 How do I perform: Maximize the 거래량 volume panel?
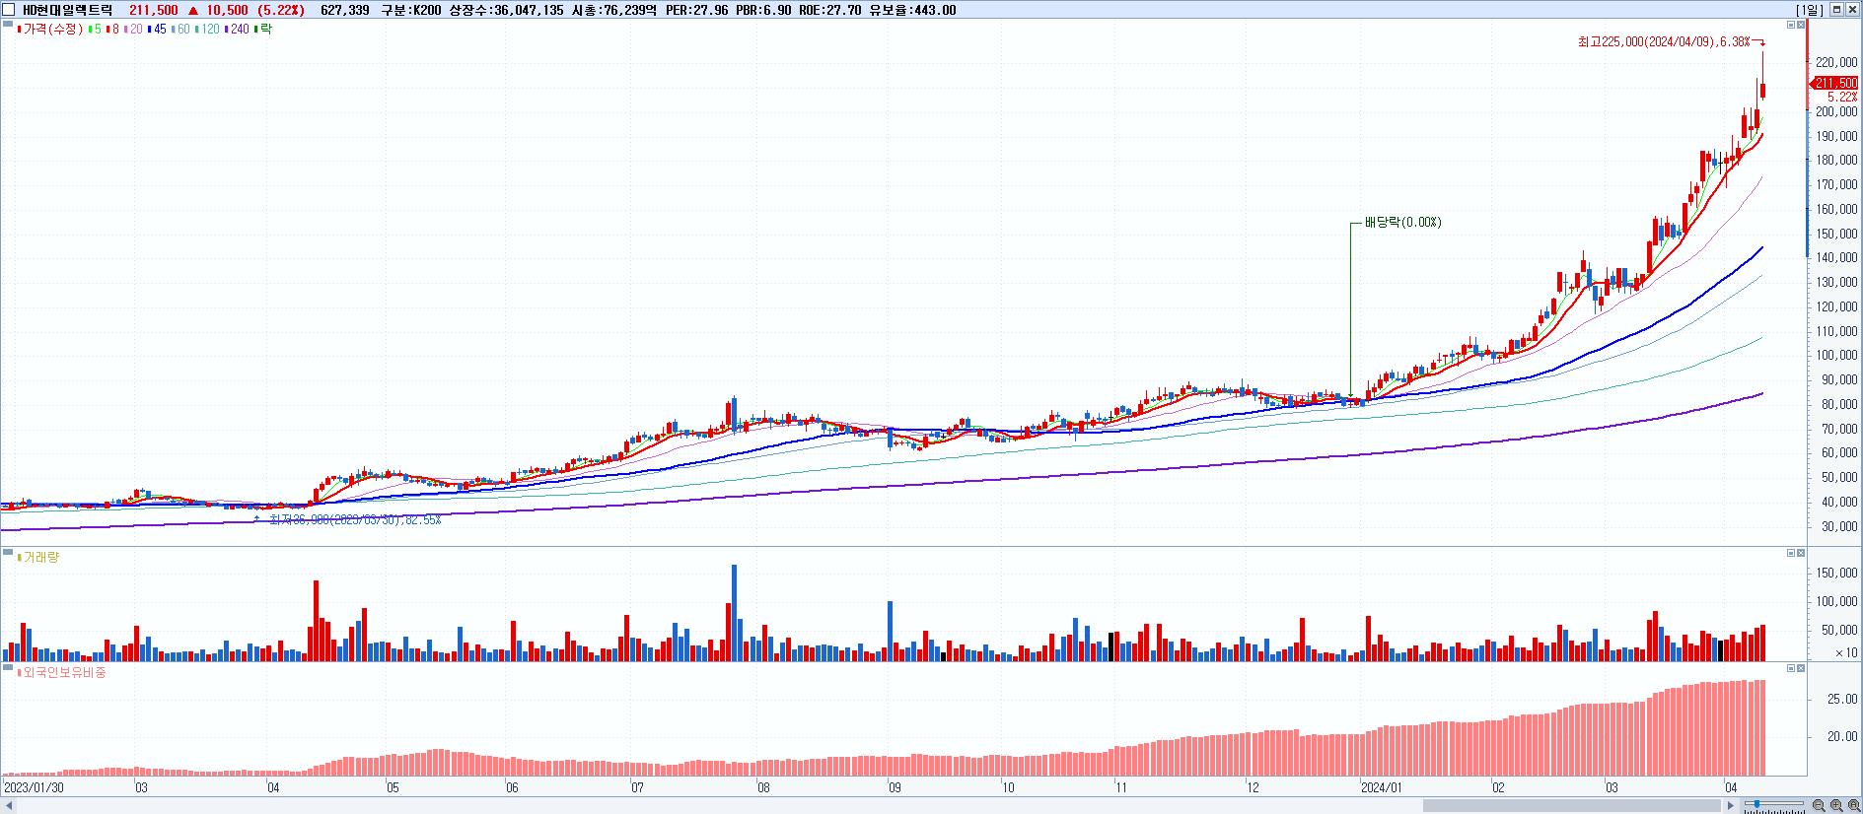(1801, 553)
